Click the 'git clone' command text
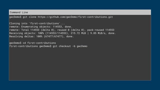This screenshot has height=90, width=160. point(29,17)
